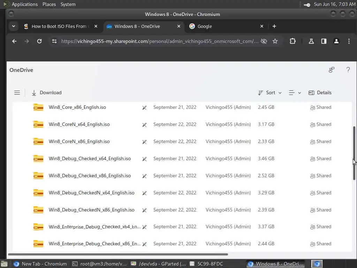This screenshot has width=357, height=268.
Task: Open Win8_Enterprise_Debug_Checked_x64 file
Action: coord(94,227)
